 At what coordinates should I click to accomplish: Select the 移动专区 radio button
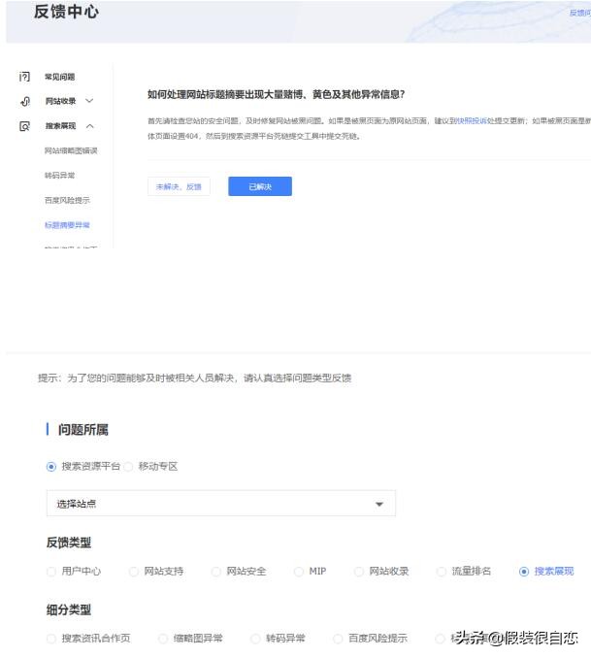pyautogui.click(x=128, y=467)
